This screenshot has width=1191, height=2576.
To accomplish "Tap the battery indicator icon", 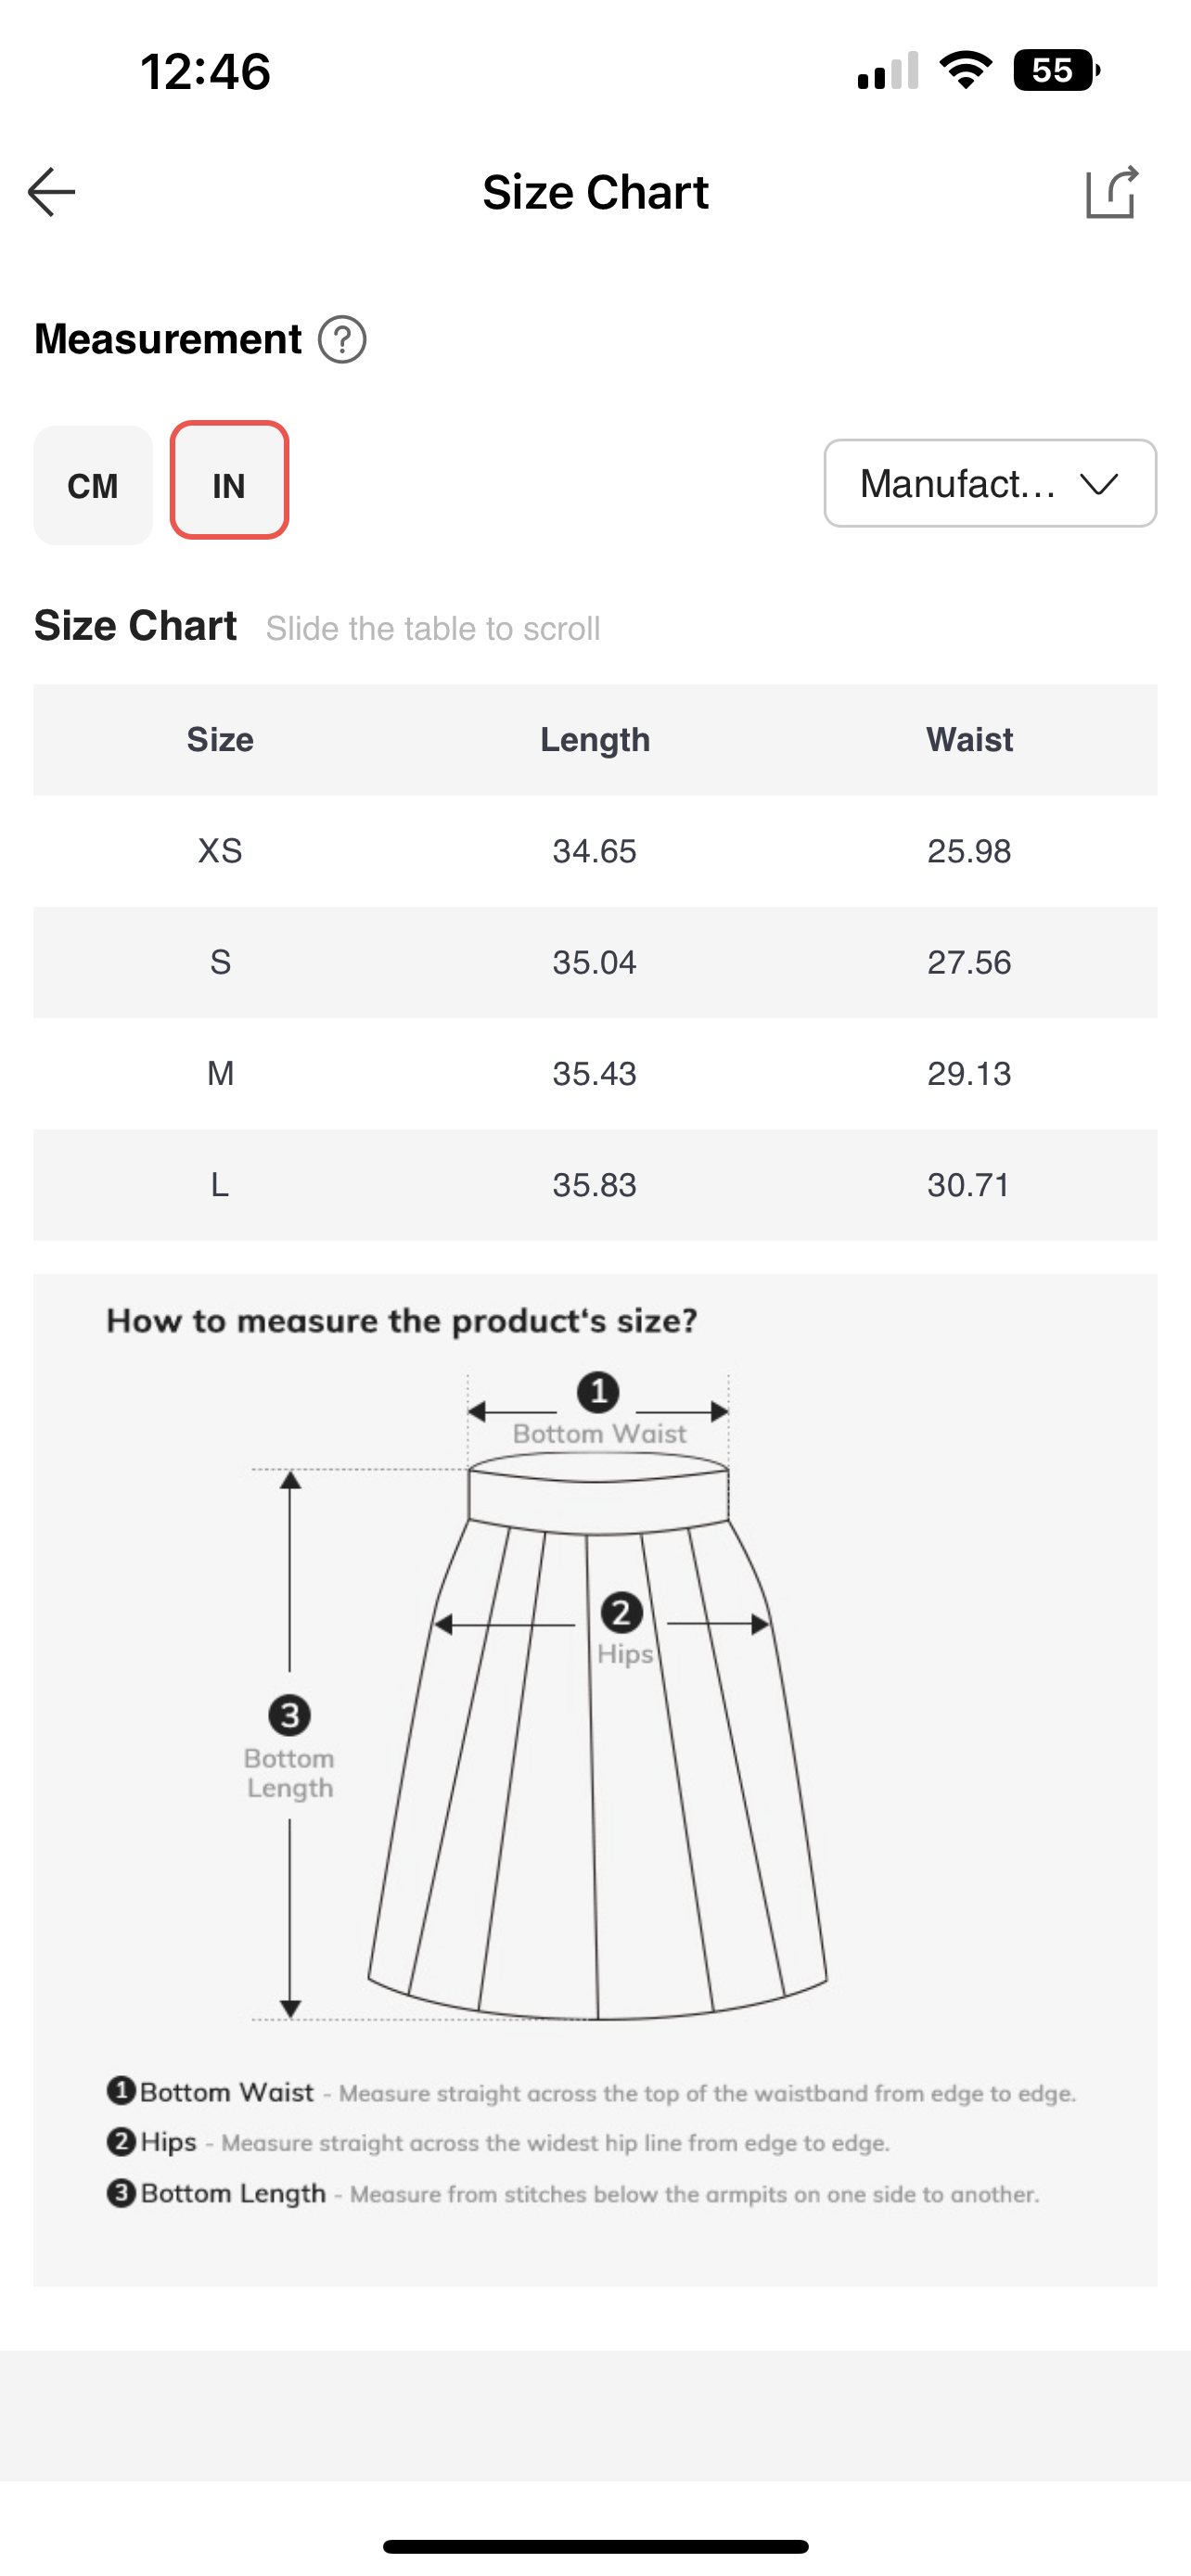I will (1055, 71).
